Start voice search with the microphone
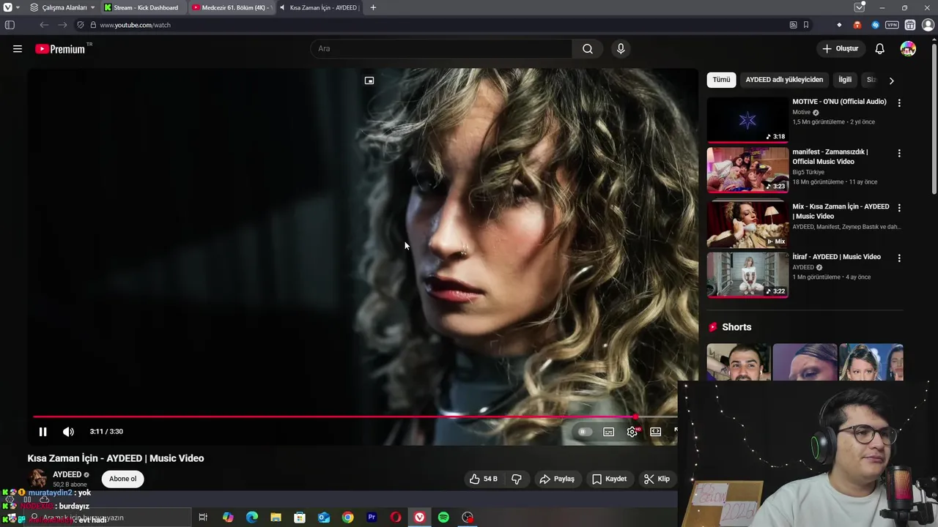 click(621, 49)
